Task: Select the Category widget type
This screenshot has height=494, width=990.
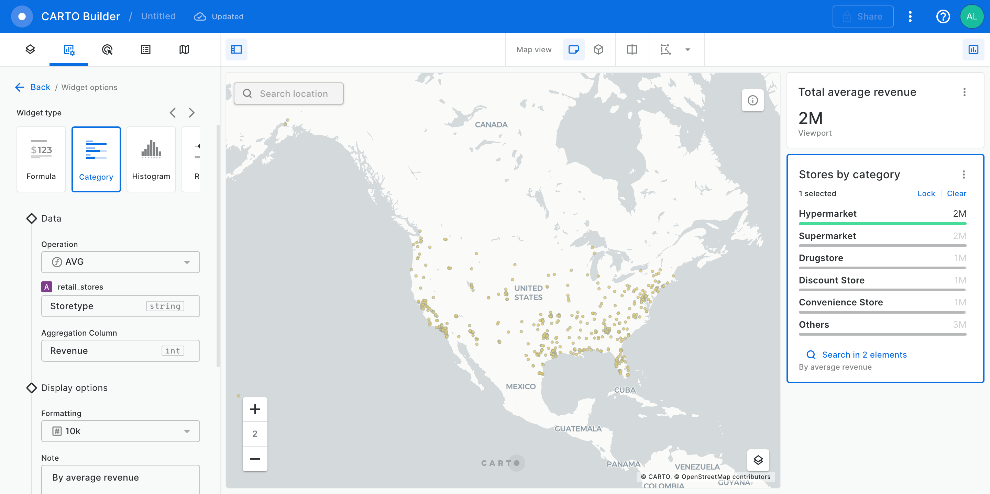Action: pos(96,159)
